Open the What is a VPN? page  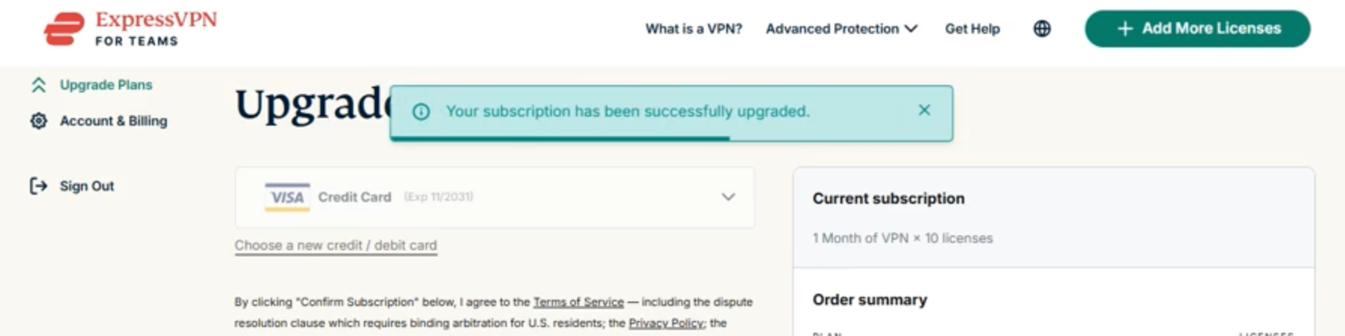(x=693, y=29)
